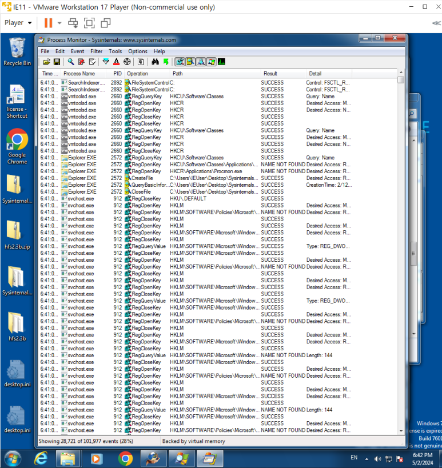Click the Clear display toolbar icon
The image size is (442, 468).
click(x=92, y=62)
